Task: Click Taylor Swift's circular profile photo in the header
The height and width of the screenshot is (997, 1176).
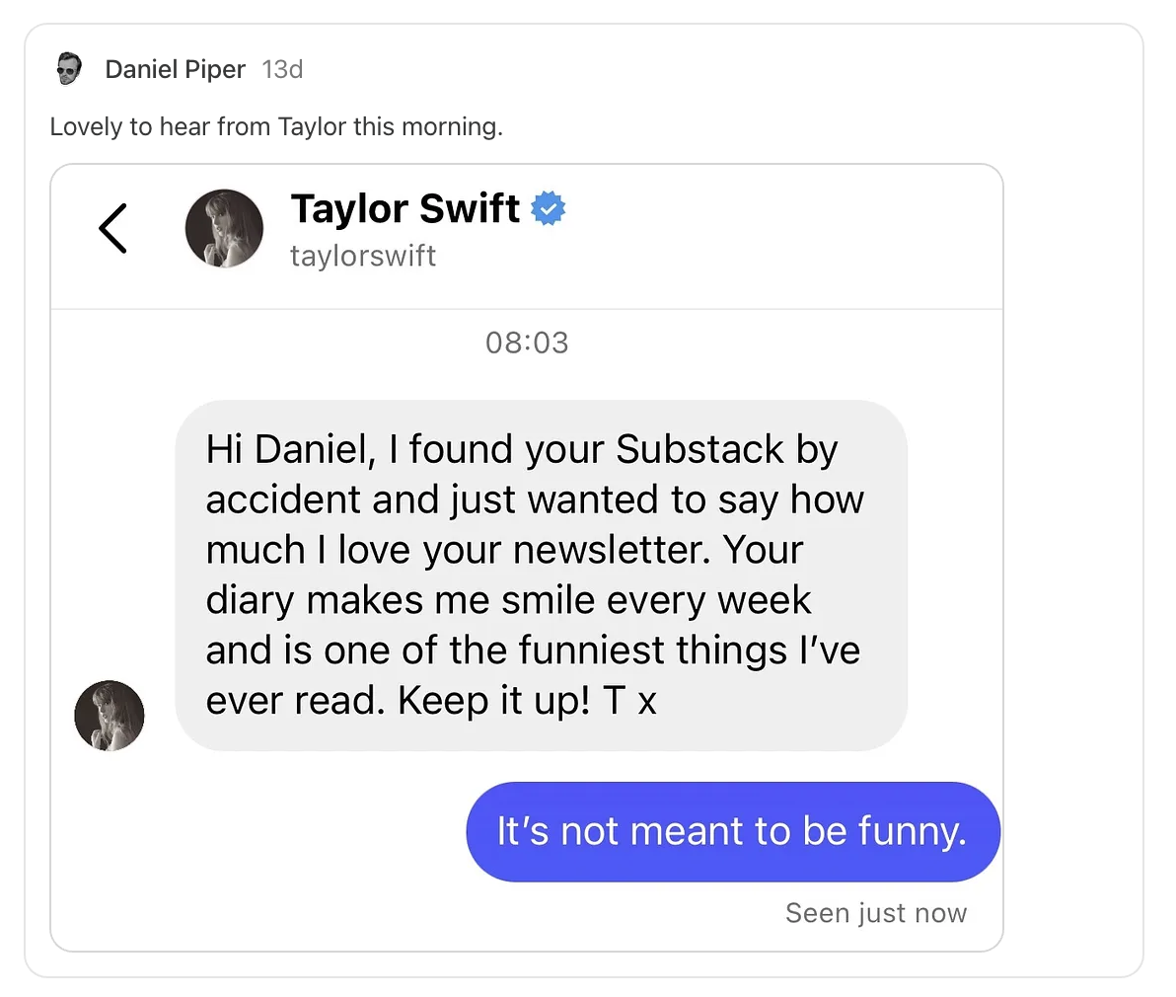Action: point(224,228)
